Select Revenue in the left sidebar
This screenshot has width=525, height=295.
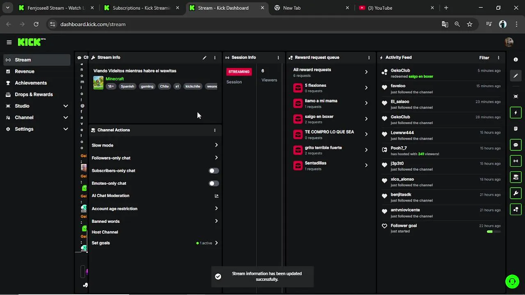[x=37, y=71]
